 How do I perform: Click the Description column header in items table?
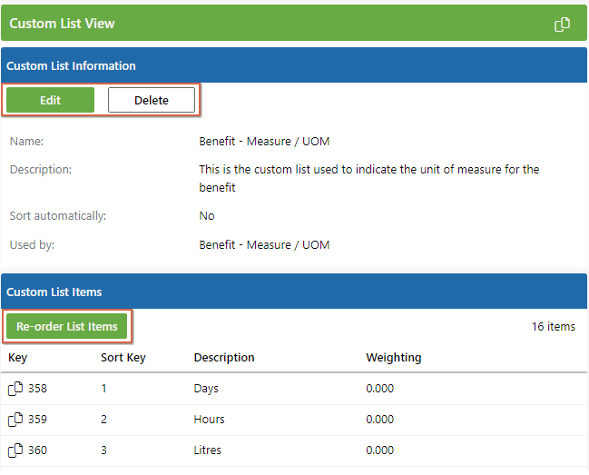(224, 358)
